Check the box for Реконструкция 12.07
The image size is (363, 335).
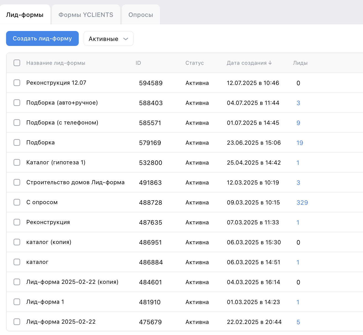pos(17,83)
